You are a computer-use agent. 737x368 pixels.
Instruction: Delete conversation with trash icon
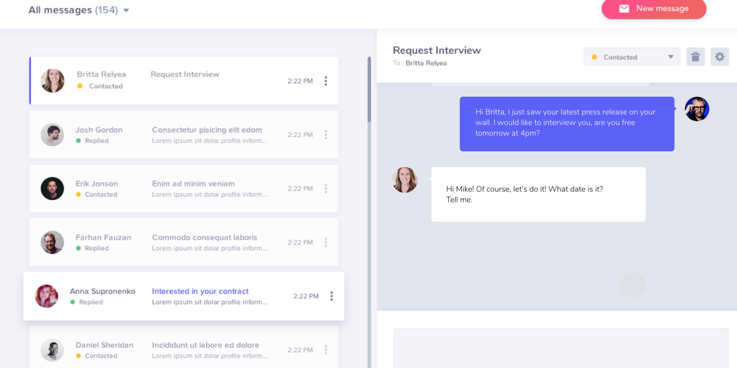point(695,57)
